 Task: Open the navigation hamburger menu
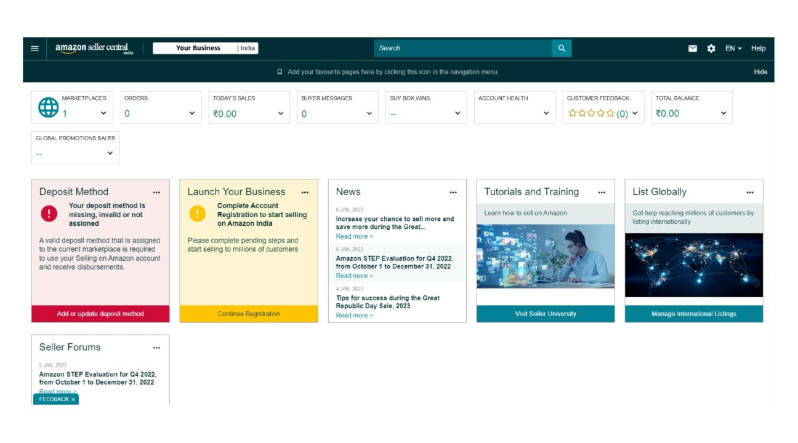pyautogui.click(x=35, y=48)
